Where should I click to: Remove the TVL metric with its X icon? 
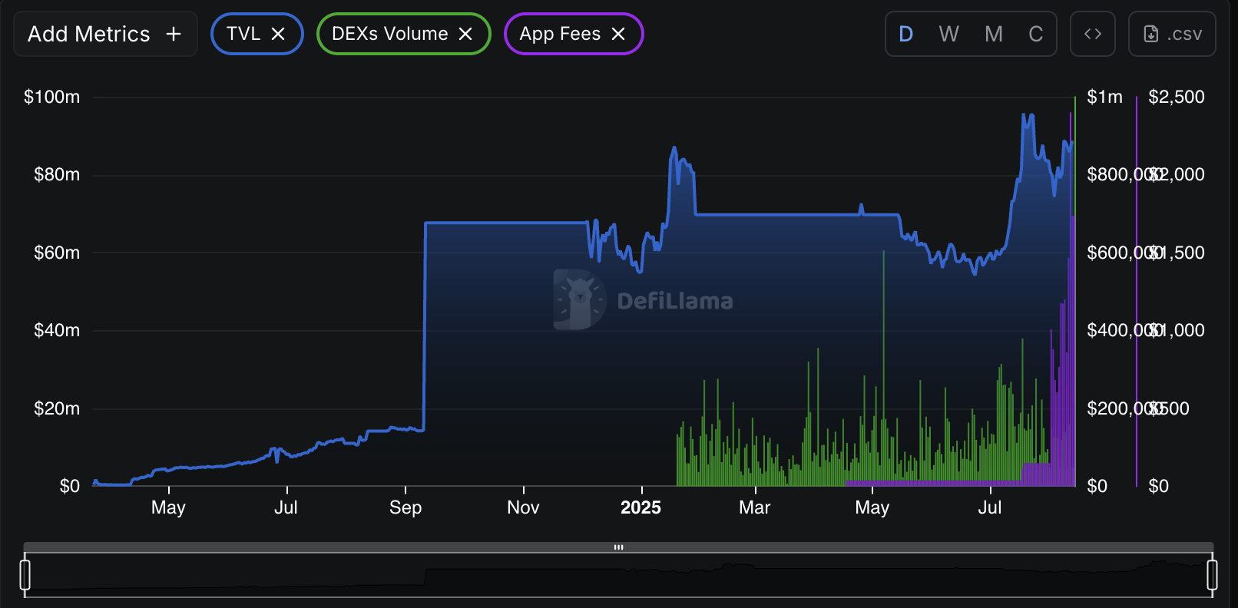(278, 34)
